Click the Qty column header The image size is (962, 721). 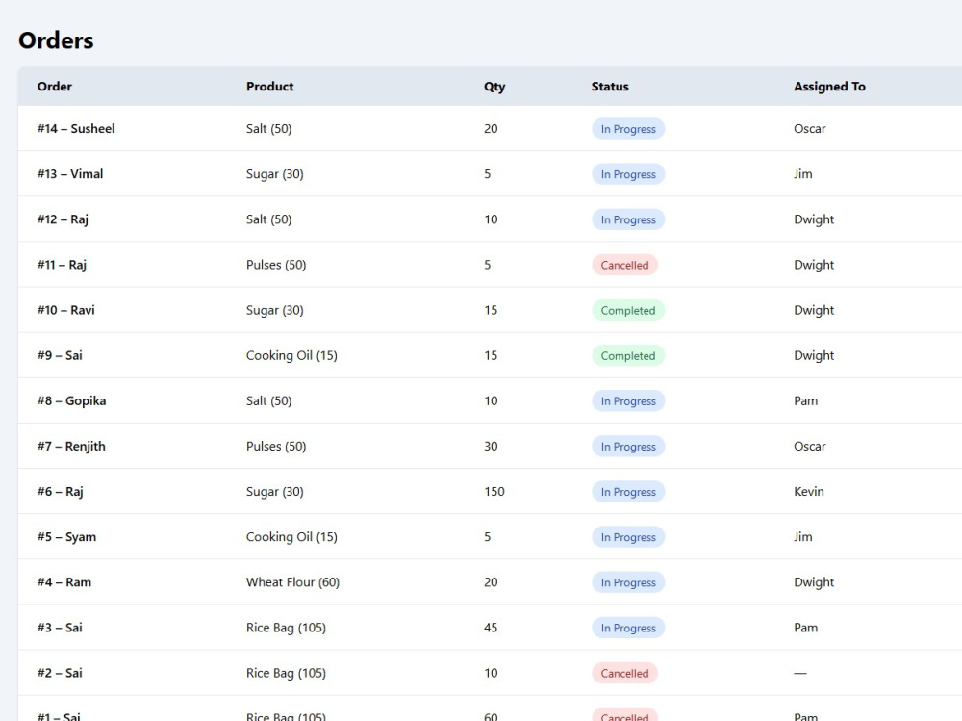[494, 87]
